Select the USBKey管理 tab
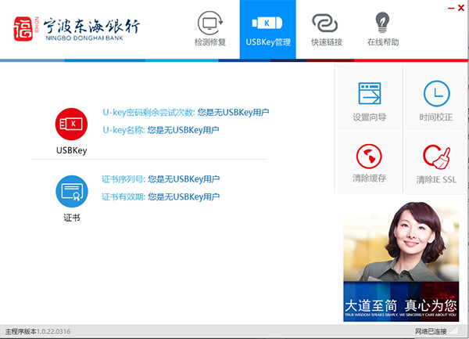Viewport: 469px width, 339px height. pyautogui.click(x=268, y=30)
